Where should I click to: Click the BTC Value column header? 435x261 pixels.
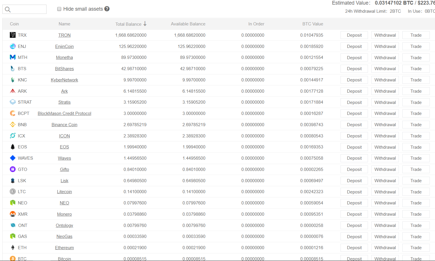tap(313, 24)
